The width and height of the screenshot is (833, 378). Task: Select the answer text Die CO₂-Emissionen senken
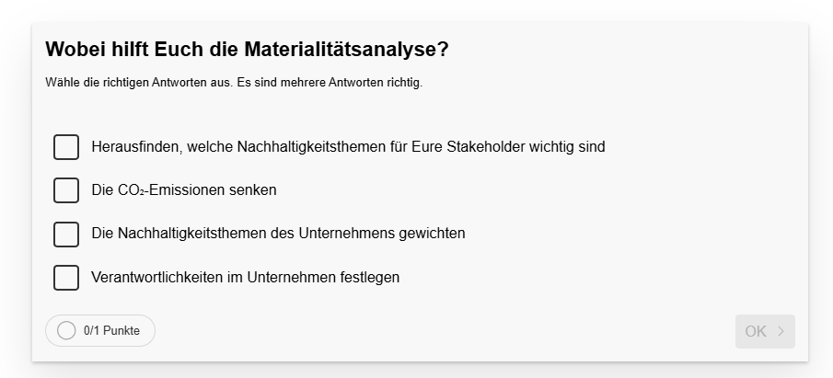point(184,190)
